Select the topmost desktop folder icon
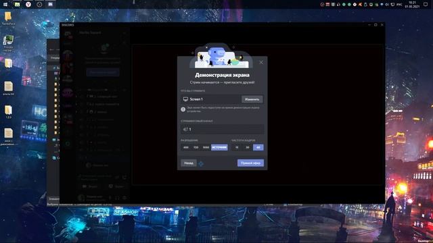433x243 pixels. (x=8, y=18)
